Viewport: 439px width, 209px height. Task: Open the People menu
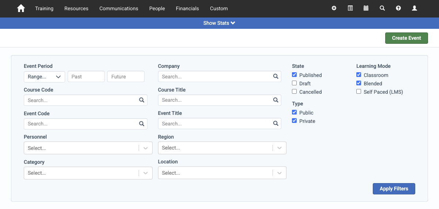157,8
